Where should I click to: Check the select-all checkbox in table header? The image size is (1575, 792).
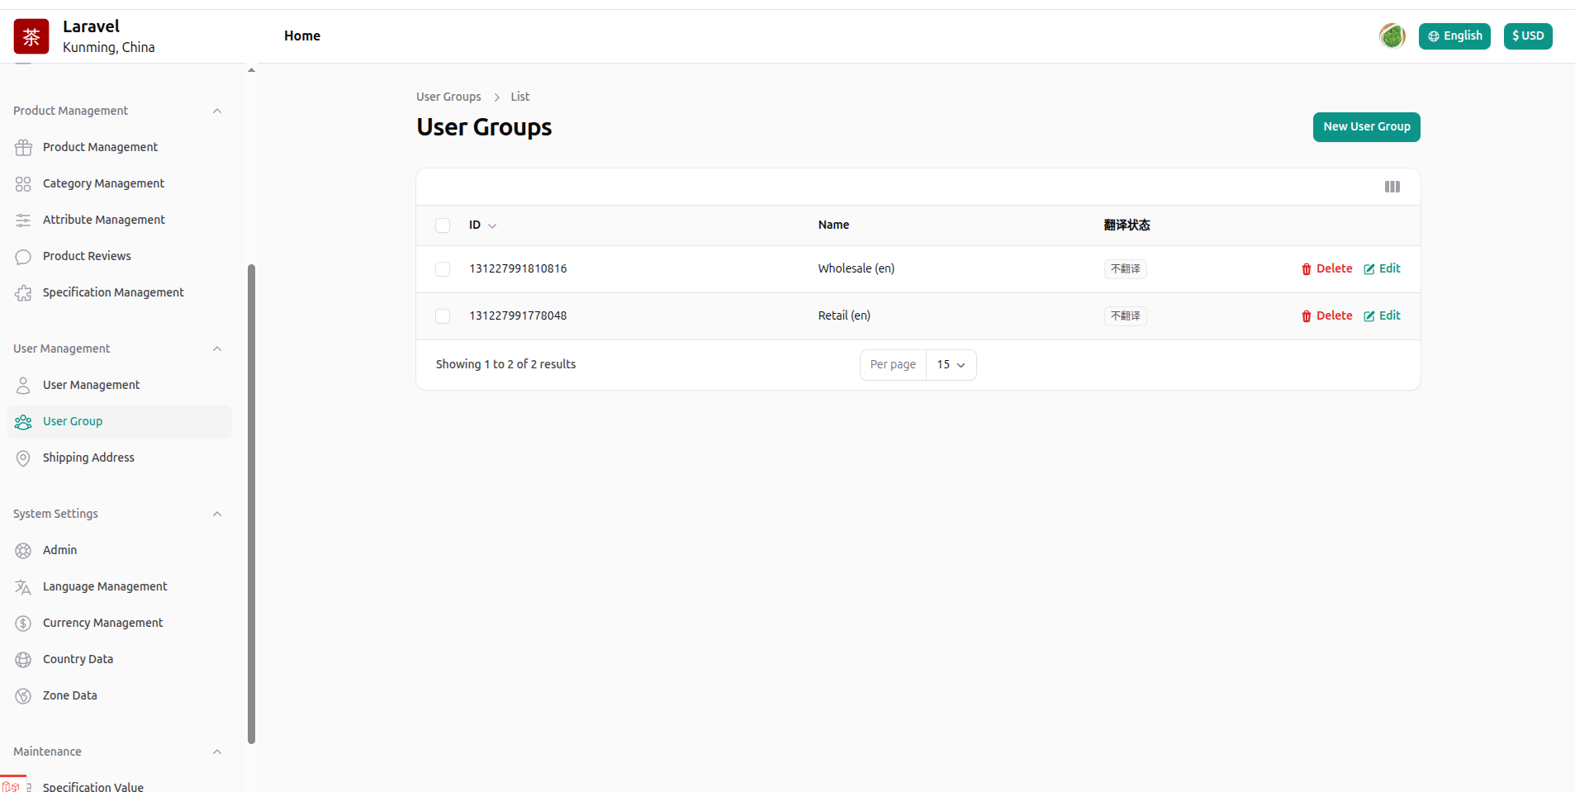[x=443, y=225]
